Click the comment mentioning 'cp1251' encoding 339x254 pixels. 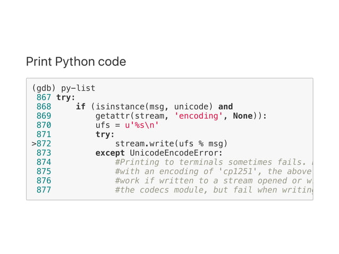[x=213, y=171]
